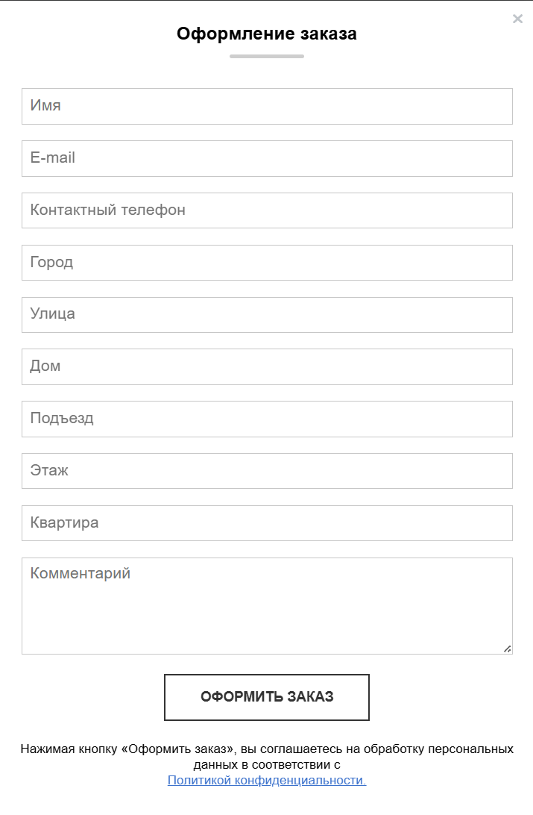Click the Комментарий textarea resize handle

[508, 649]
